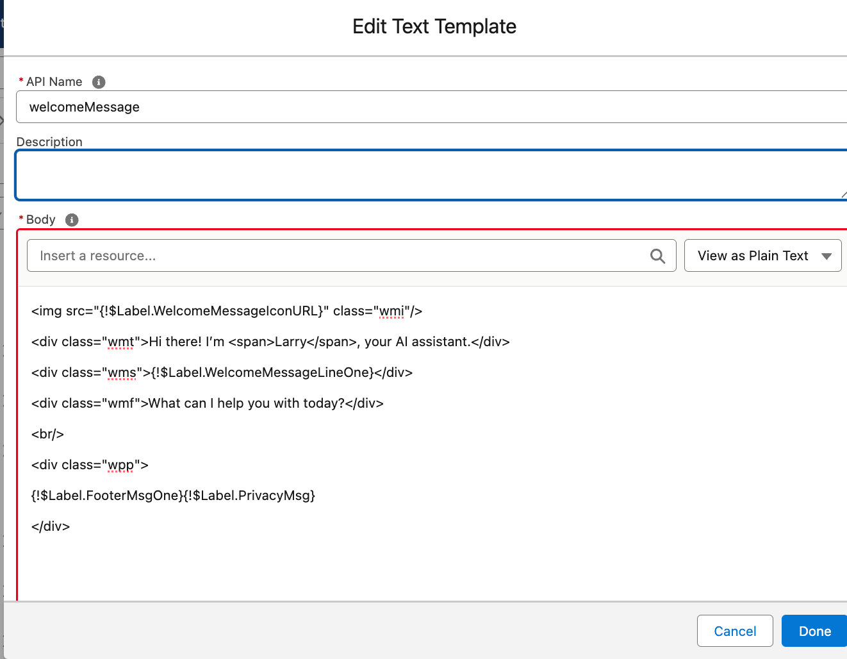Click the underlined wmt class name
Image resolution: width=847 pixels, height=659 pixels.
(120, 341)
